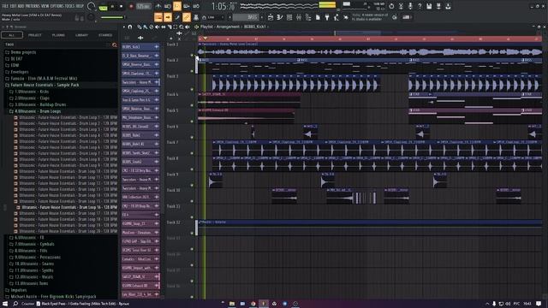Select the playlist draw pencil tool

140,27
